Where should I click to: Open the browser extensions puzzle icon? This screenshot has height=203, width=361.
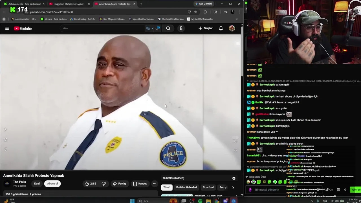(205, 12)
